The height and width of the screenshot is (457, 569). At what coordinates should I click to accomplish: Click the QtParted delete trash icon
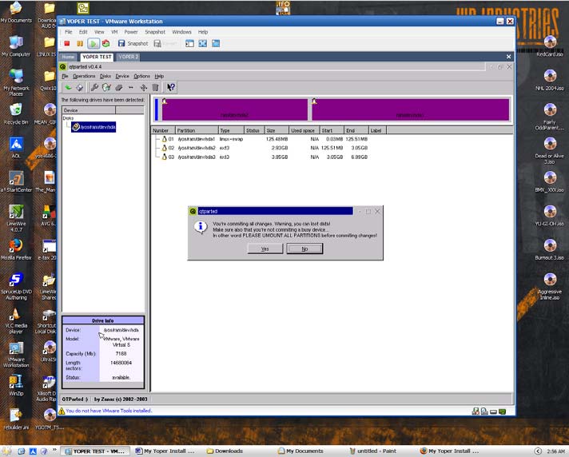(155, 87)
